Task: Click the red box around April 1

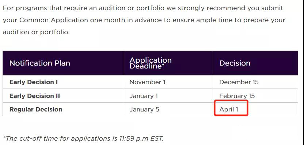Action: tap(231, 108)
